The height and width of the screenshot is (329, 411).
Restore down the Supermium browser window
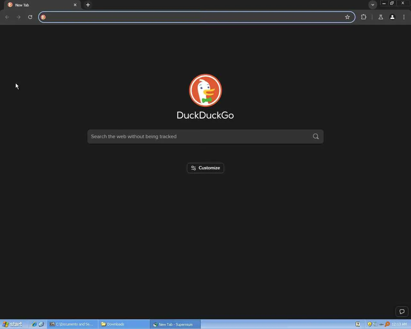pyautogui.click(x=392, y=3)
